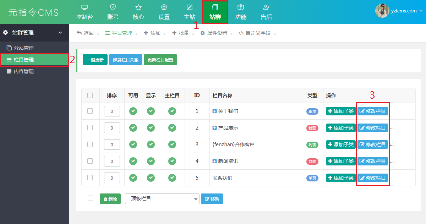426x224 pixels.
Task: Toggle the 可用 check icon for 新闻资讯
Action: (133, 161)
